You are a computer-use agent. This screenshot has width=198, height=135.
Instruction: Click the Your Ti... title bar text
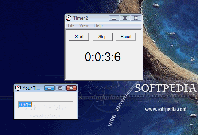pos(31,88)
